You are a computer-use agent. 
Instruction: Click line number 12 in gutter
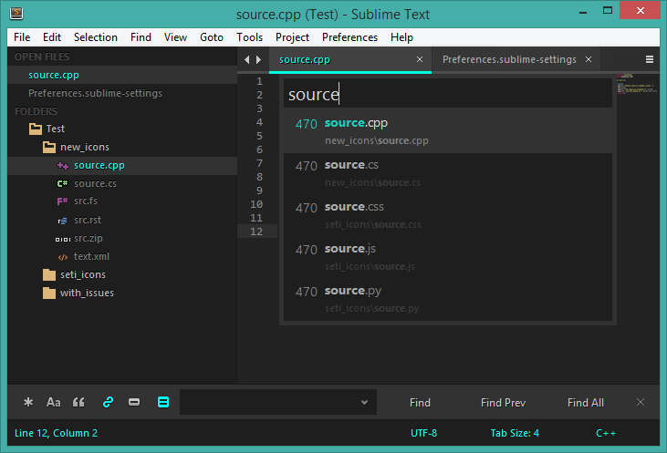point(256,232)
